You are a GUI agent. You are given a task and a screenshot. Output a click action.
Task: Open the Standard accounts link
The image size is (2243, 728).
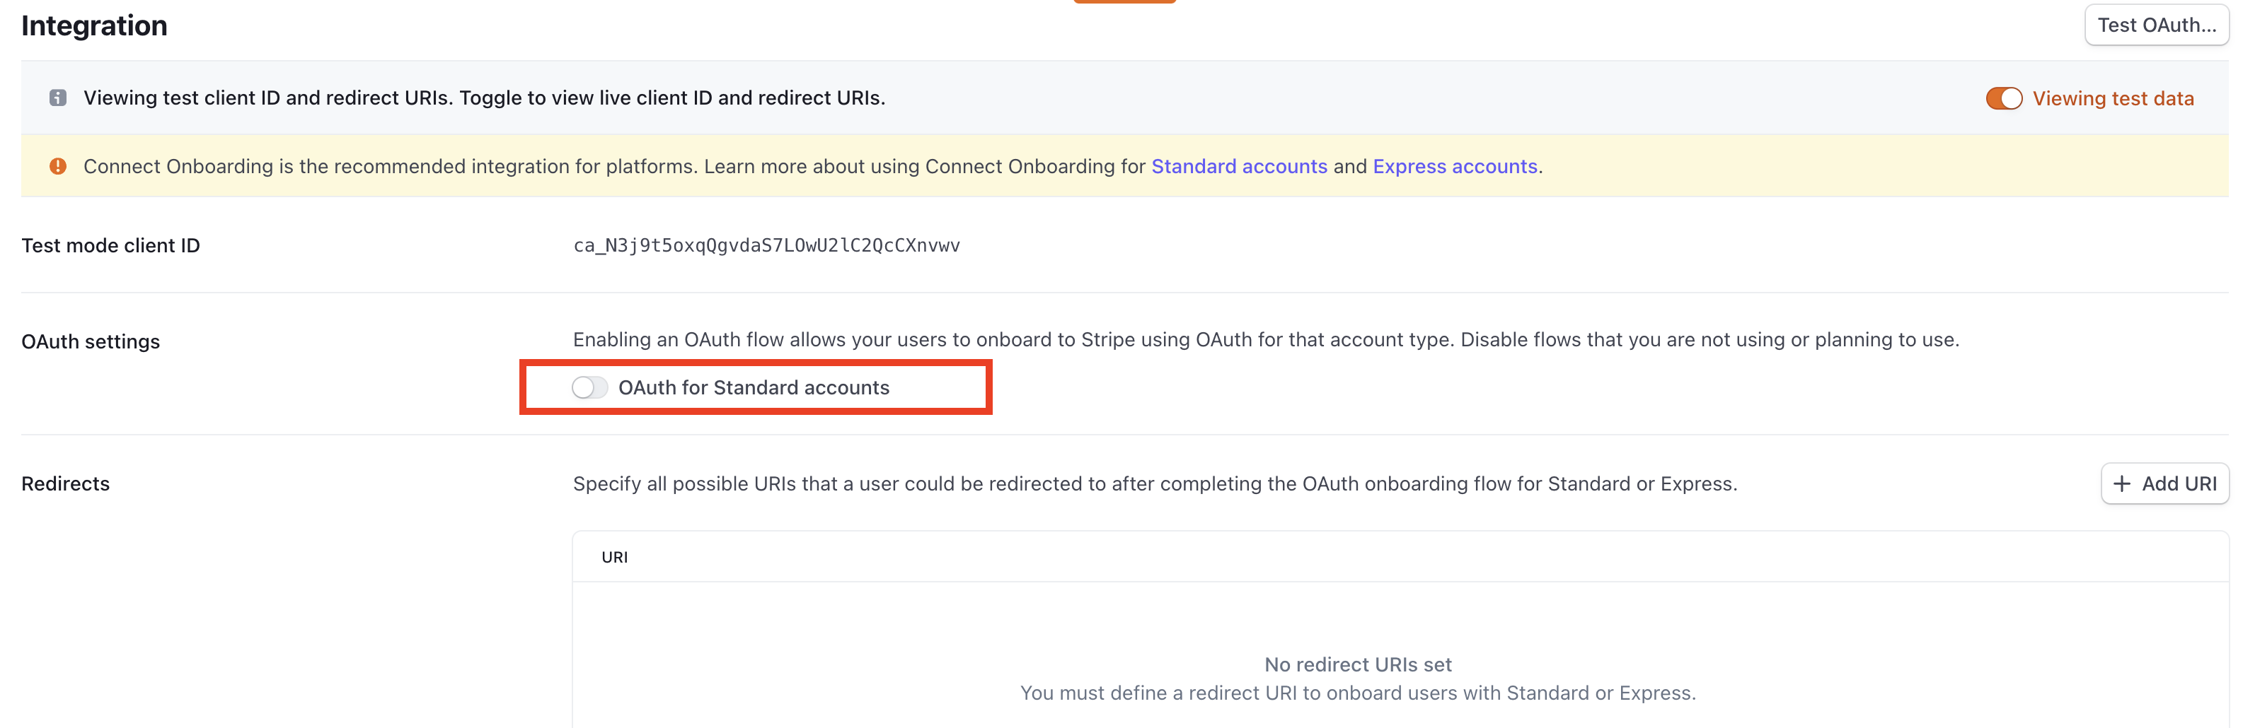click(x=1238, y=166)
